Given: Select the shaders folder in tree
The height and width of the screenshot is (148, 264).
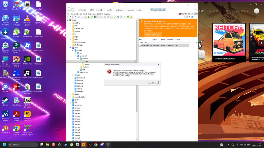Looking at the screenshot, I should pos(88,64).
